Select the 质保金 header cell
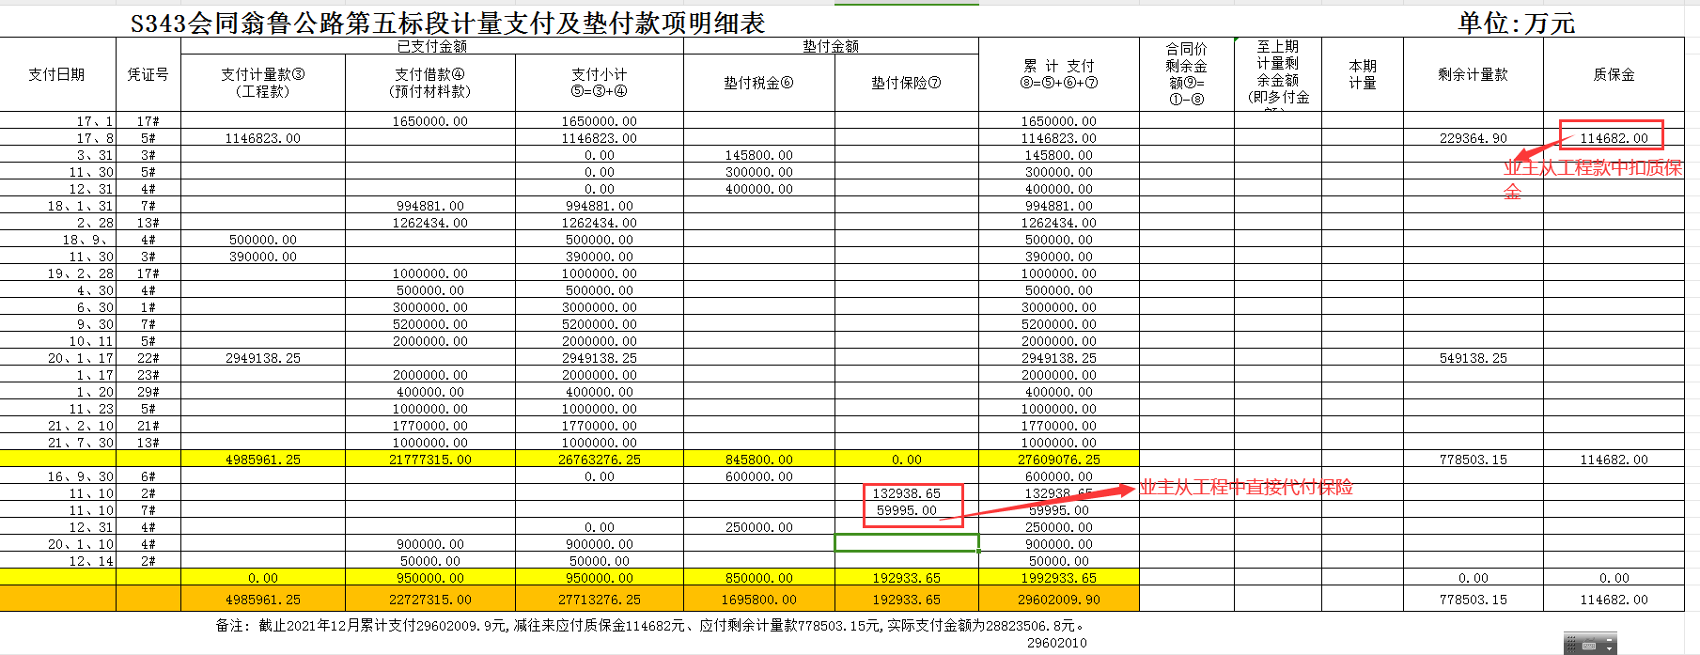Image resolution: width=1700 pixels, height=655 pixels. point(1613,74)
